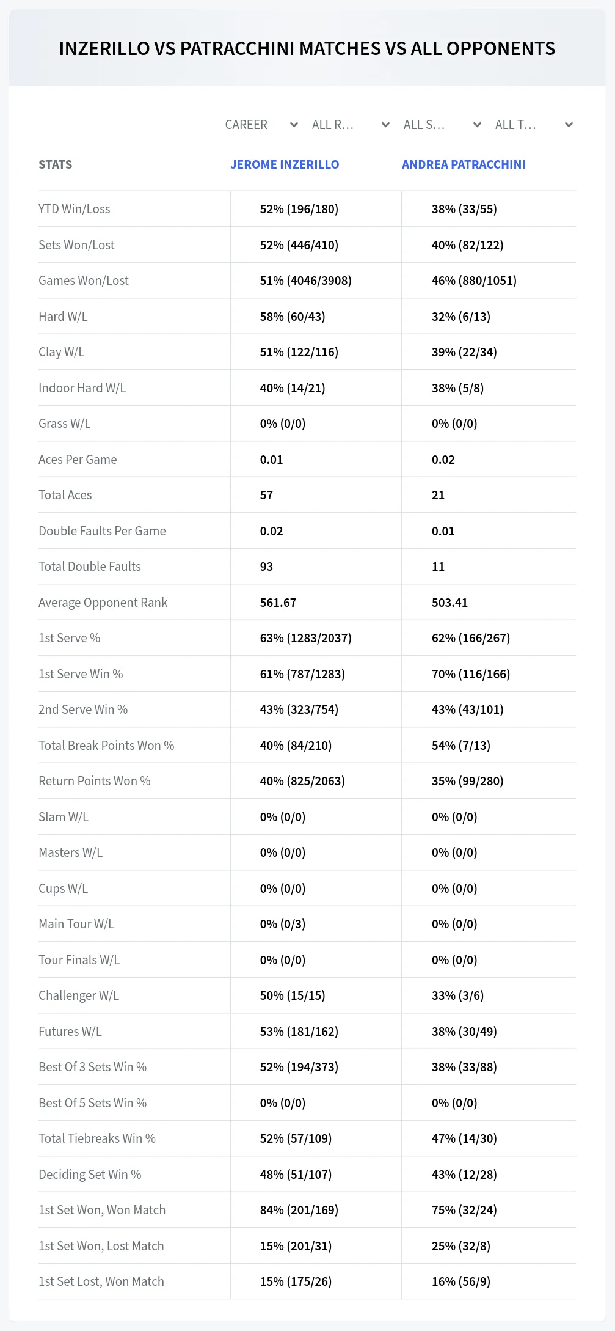Expand the ALL T... filter dropdown
This screenshot has width=615, height=1331.
(x=534, y=125)
